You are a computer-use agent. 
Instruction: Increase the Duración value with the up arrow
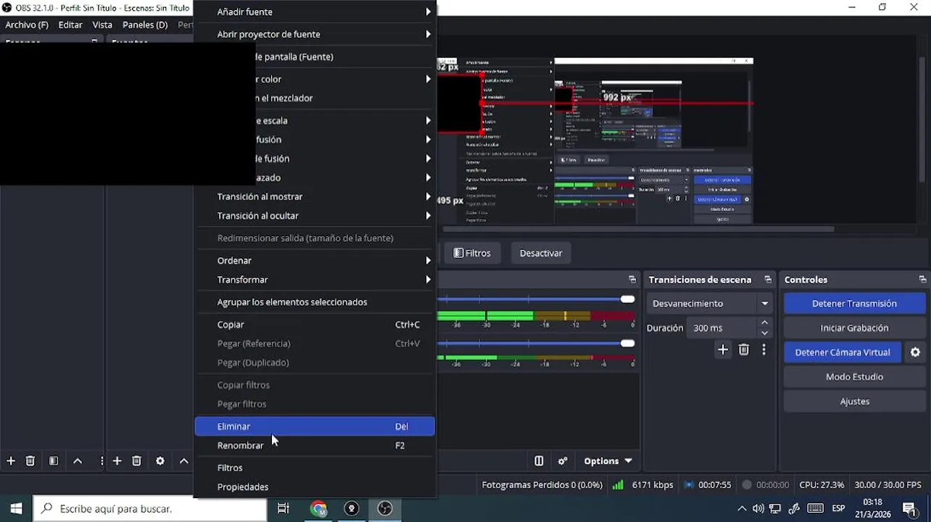point(764,323)
